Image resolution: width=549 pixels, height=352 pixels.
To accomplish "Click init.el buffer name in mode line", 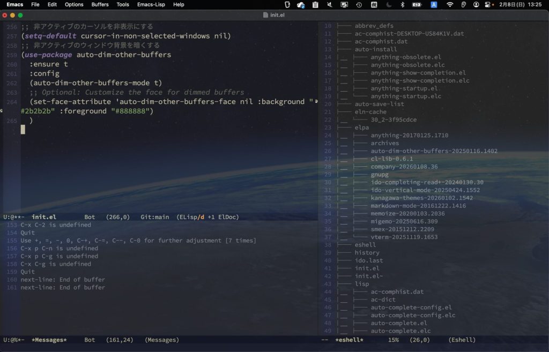I will pyautogui.click(x=43, y=217).
